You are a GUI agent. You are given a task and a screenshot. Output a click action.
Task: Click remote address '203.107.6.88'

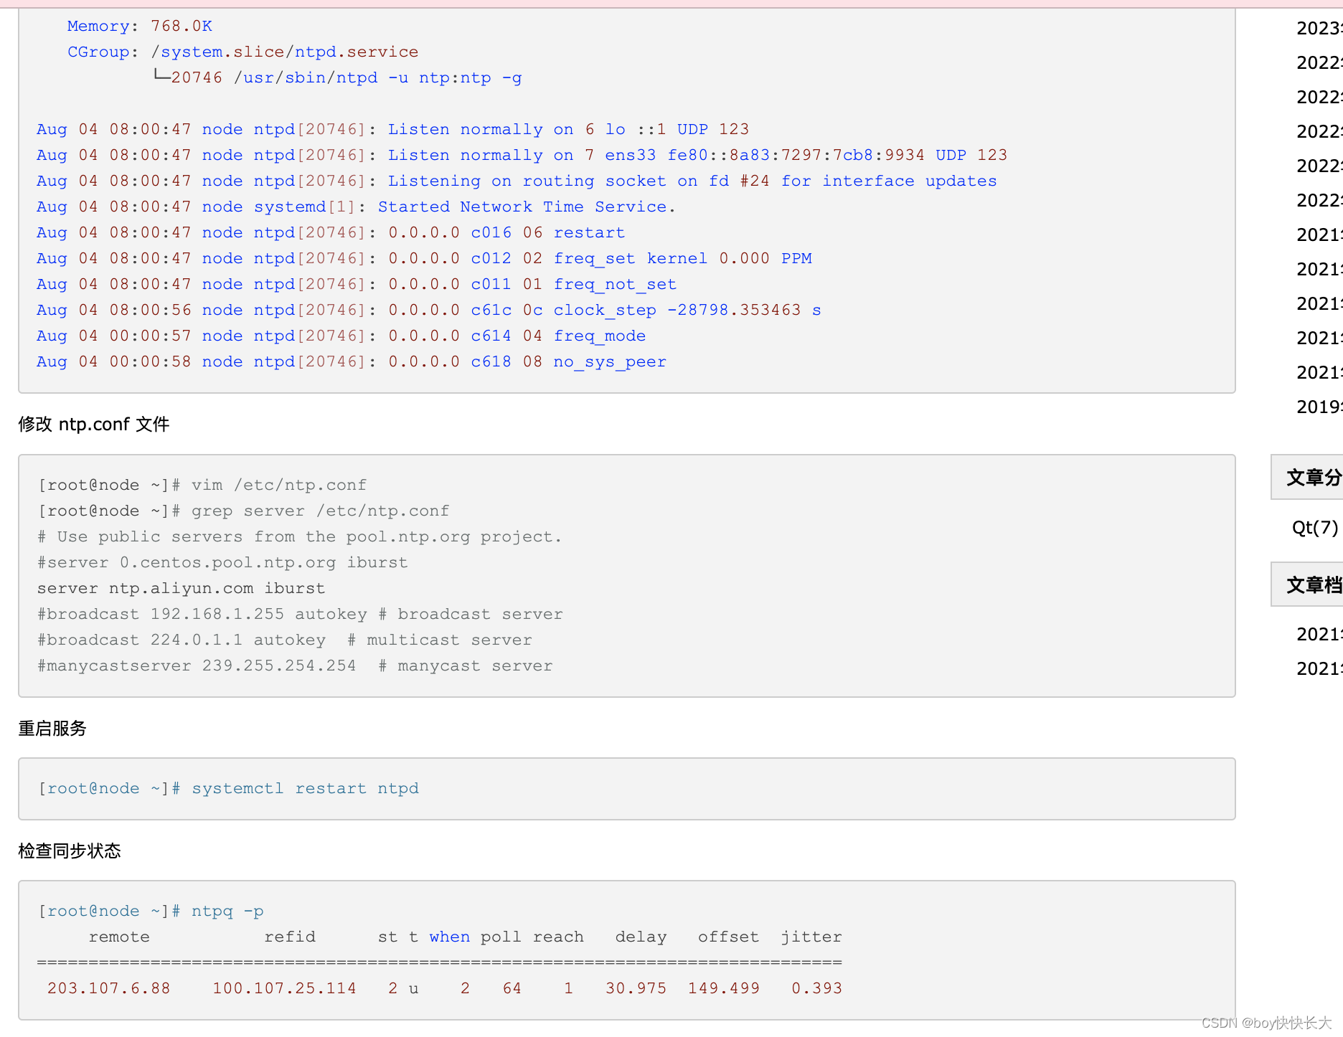click(x=109, y=989)
